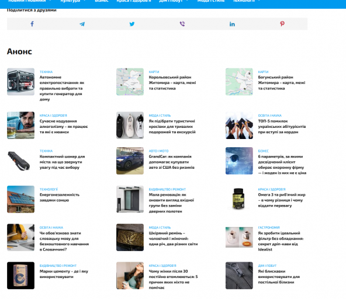Share via the Telegram icon
346x299 pixels.
pos(82,24)
